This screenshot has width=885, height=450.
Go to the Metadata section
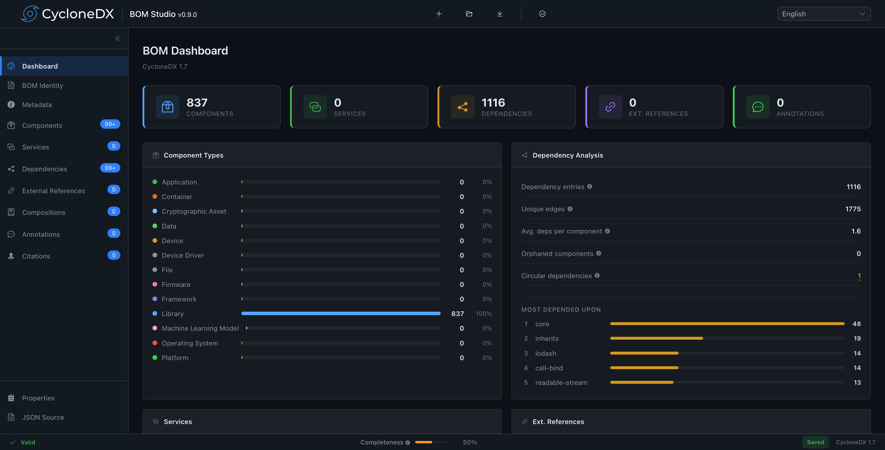37,105
